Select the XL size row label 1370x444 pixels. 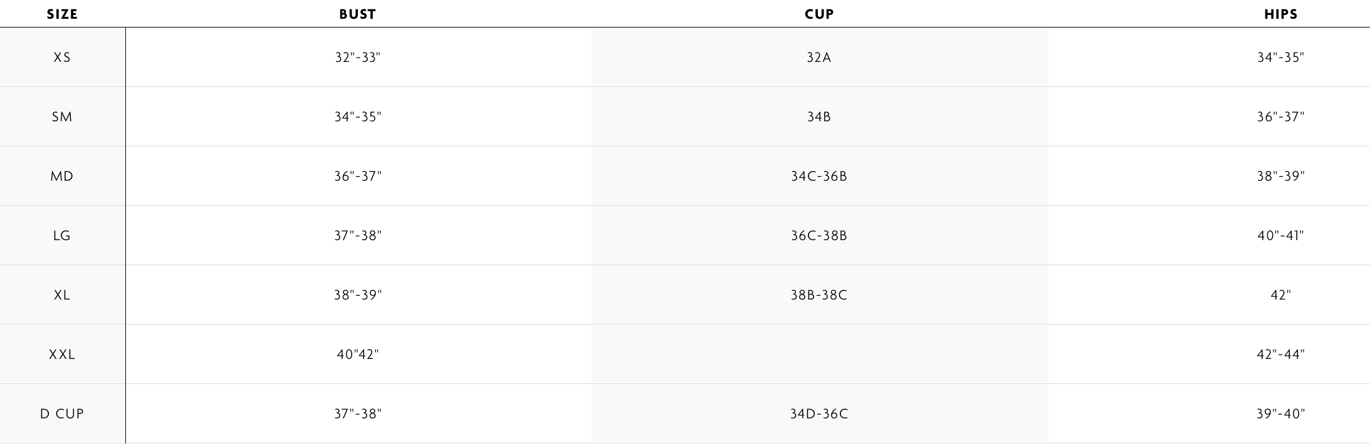pos(62,295)
